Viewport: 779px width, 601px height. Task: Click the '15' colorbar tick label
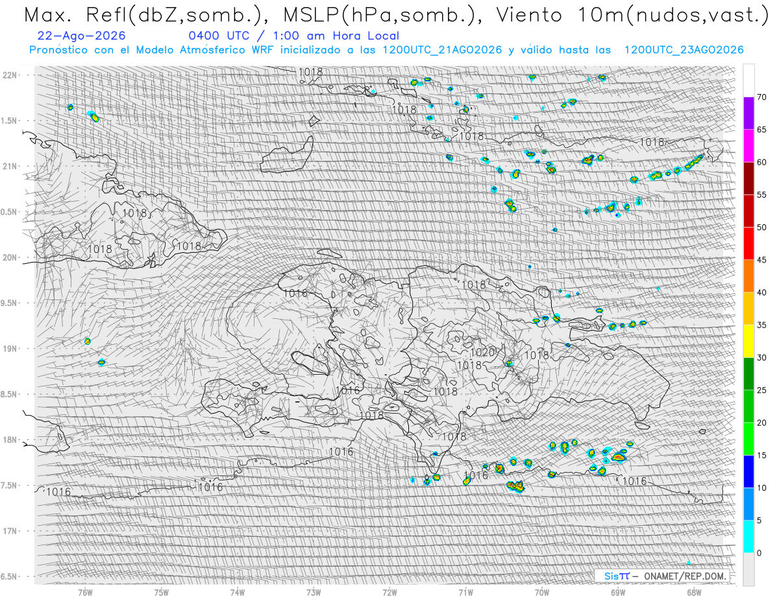coord(761,455)
